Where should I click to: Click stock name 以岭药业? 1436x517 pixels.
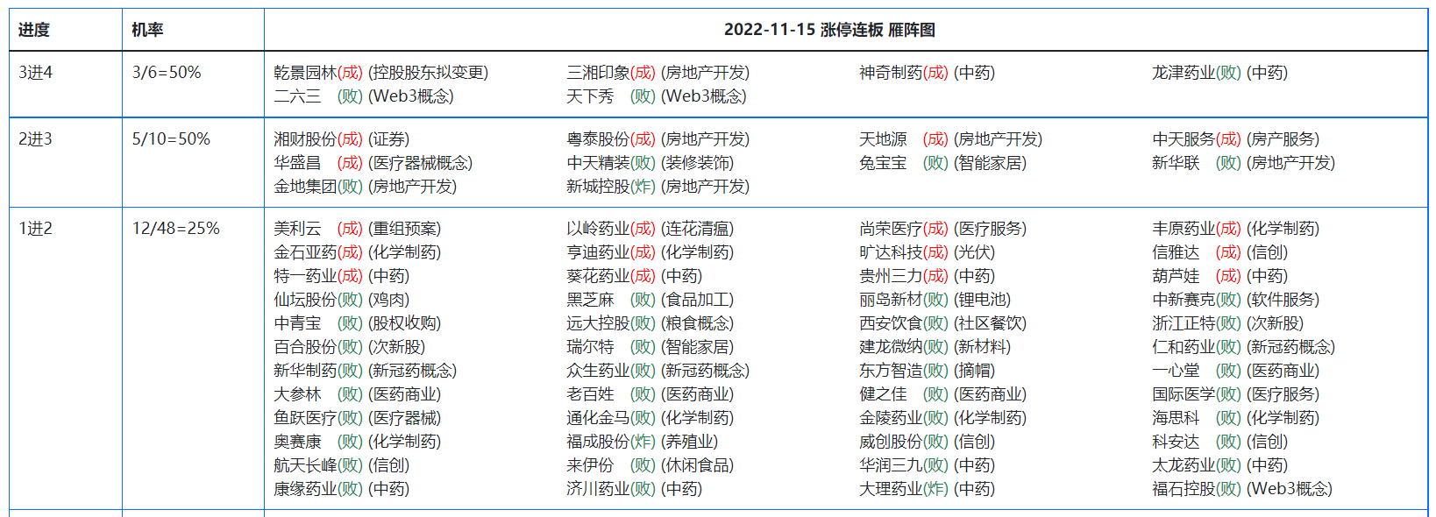[598, 229]
